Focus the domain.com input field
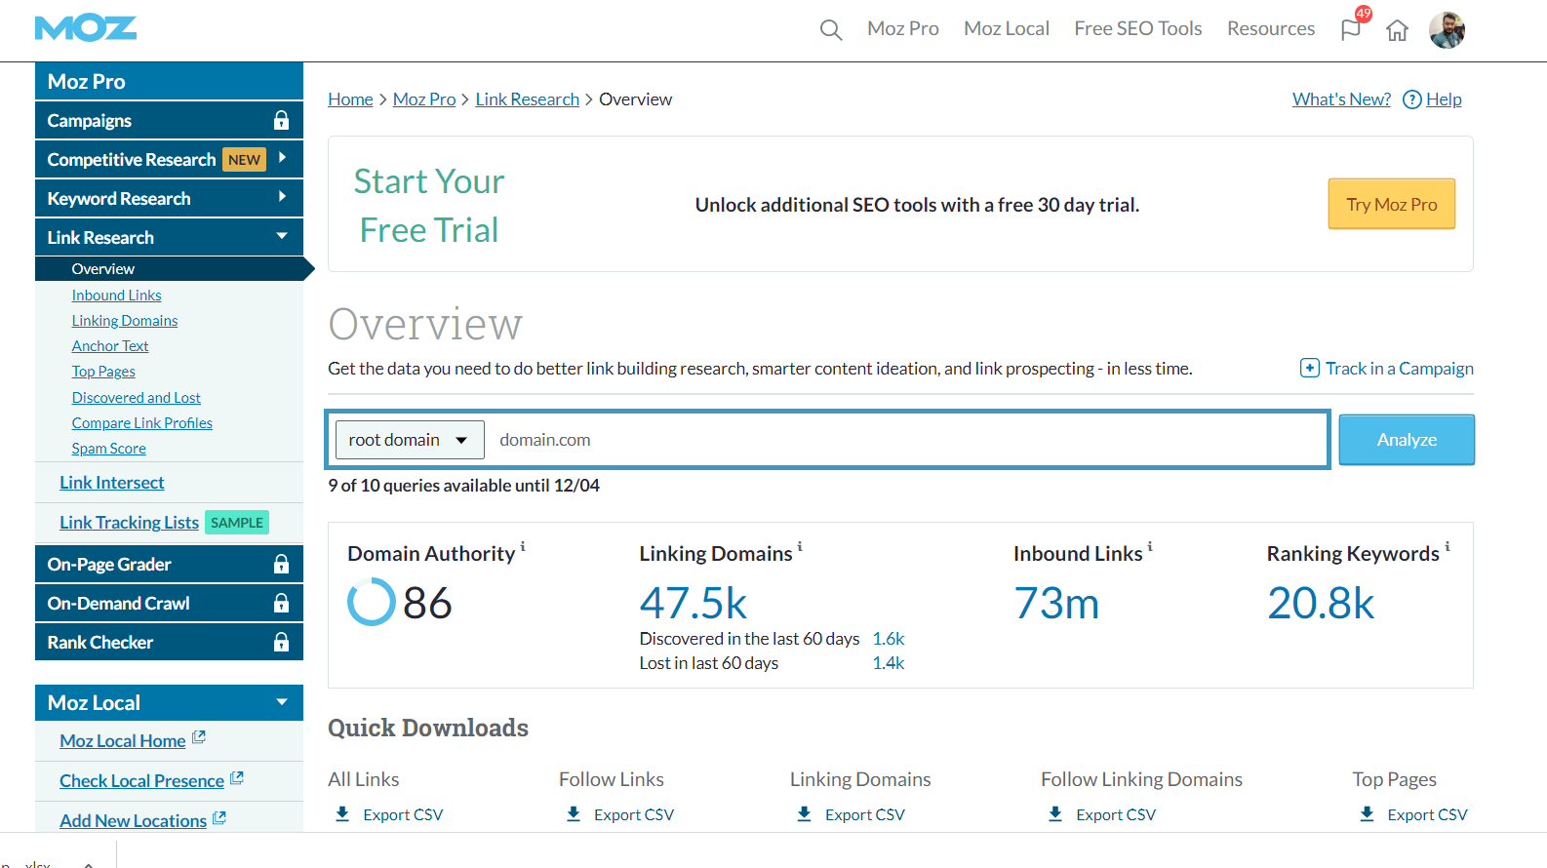1547x868 pixels. click(x=905, y=440)
